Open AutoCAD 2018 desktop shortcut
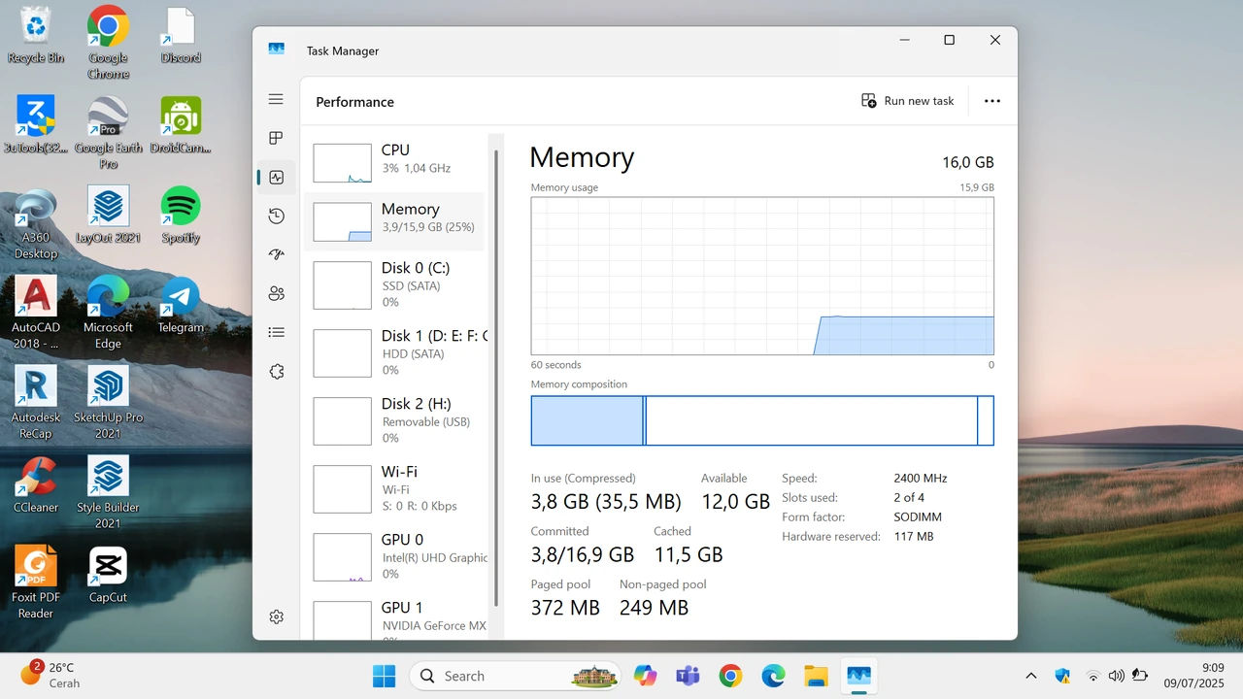1243x699 pixels. click(36, 313)
